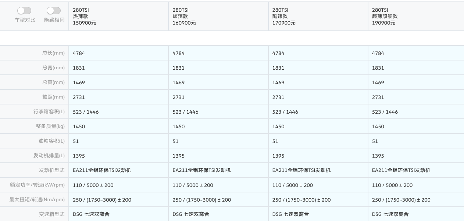
Task: Click the 160900元 price
Action: pos(184,23)
